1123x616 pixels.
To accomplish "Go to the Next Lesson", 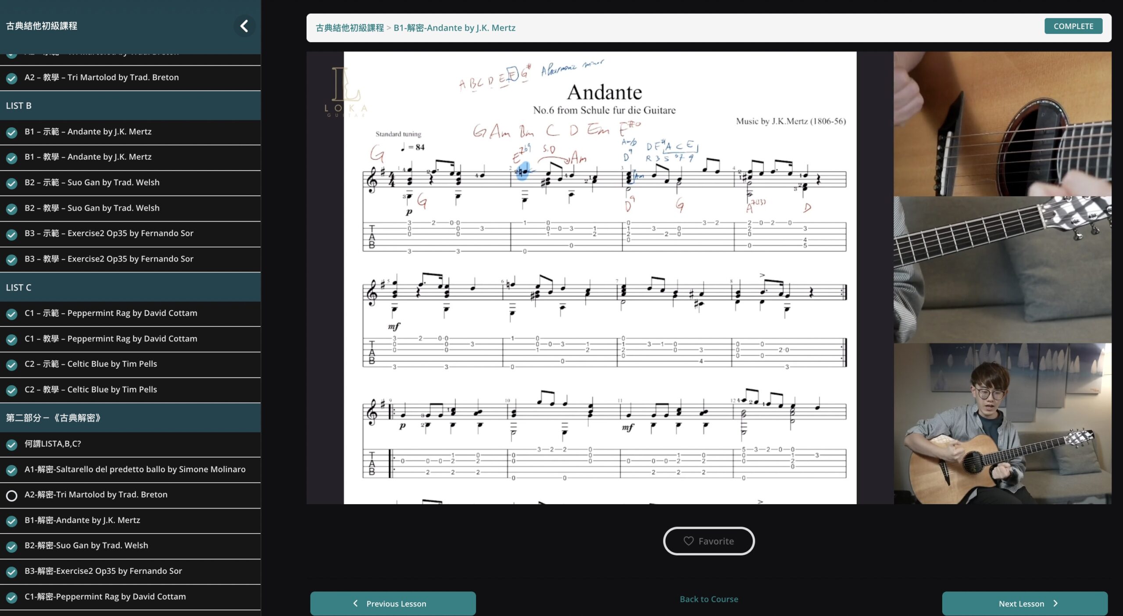I will point(1025,603).
